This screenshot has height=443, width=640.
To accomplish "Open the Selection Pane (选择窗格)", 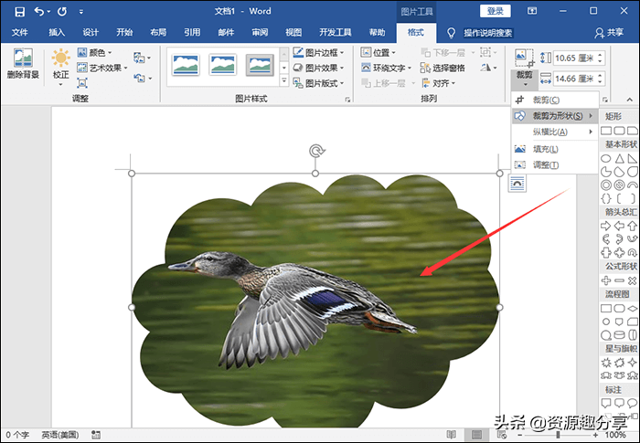I will (442, 68).
